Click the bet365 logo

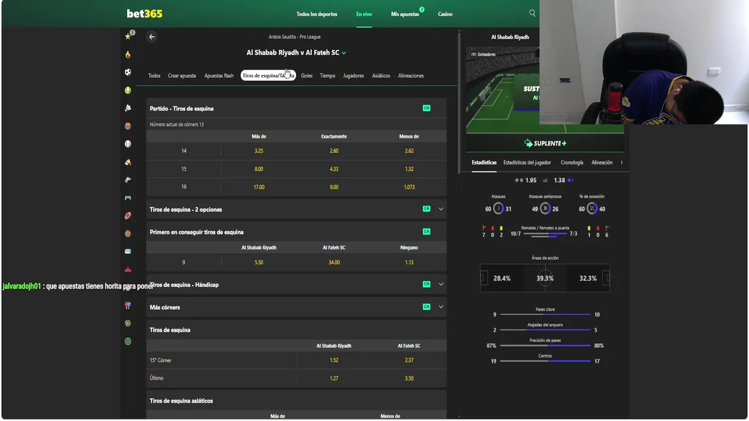click(x=145, y=13)
